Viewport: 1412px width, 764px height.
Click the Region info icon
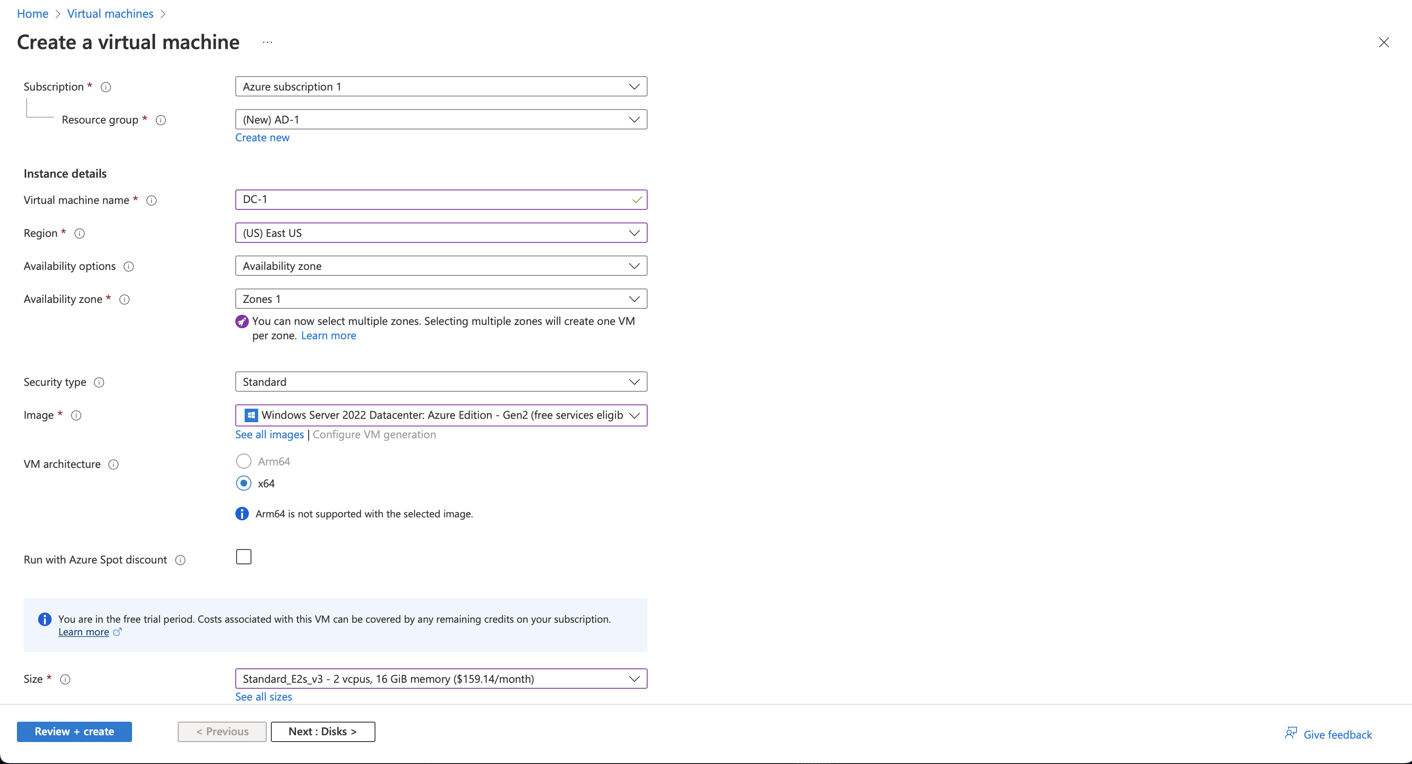click(x=80, y=234)
